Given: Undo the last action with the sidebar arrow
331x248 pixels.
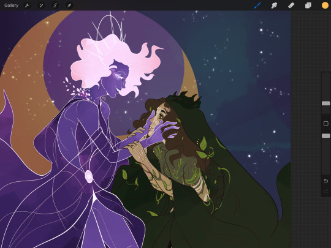Looking at the screenshot, I should pyautogui.click(x=325, y=181).
